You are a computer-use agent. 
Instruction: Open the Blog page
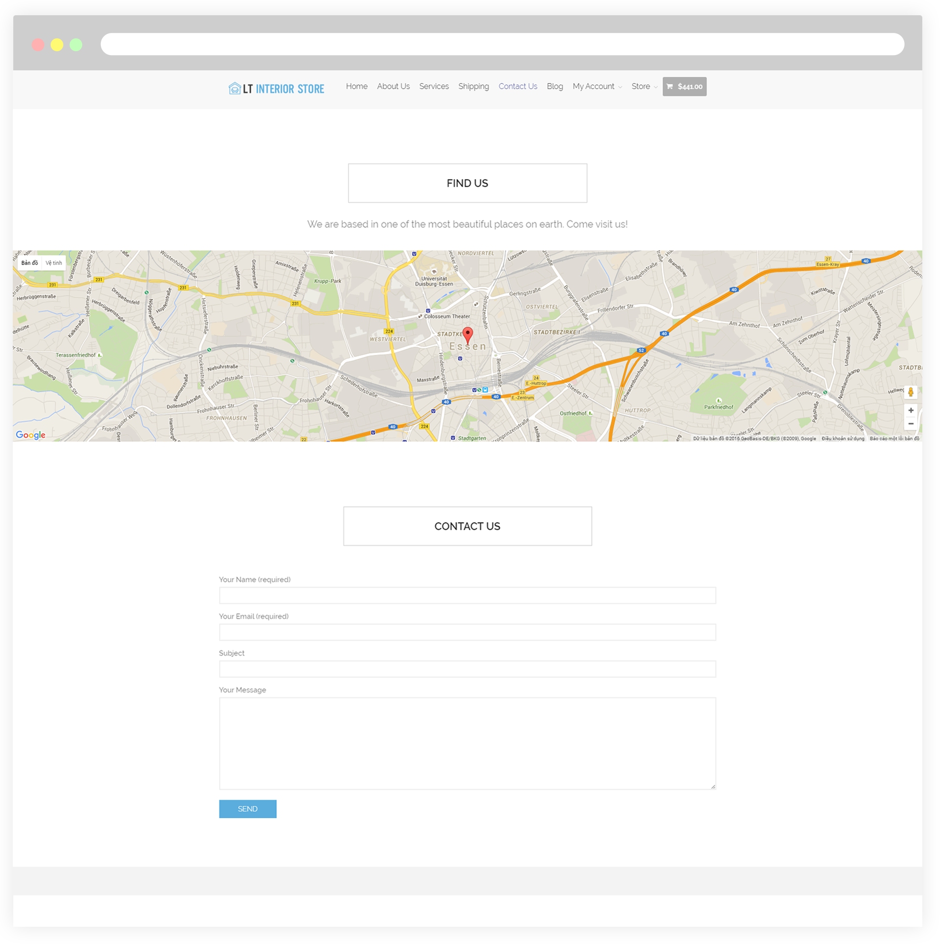click(x=555, y=87)
